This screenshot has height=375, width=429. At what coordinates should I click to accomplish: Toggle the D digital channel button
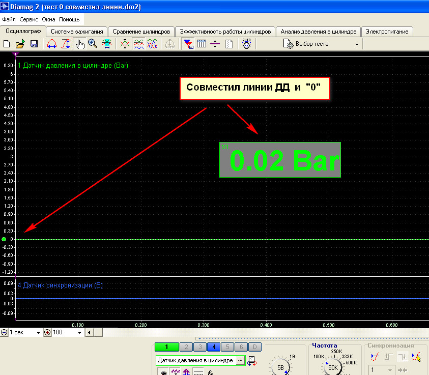(x=255, y=347)
